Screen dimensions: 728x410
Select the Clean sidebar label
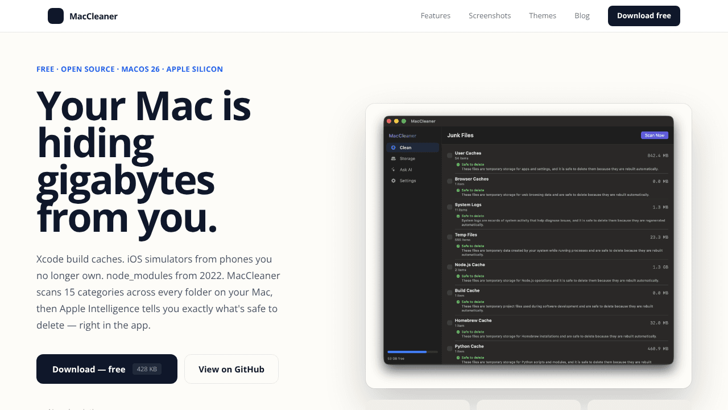tap(406, 147)
